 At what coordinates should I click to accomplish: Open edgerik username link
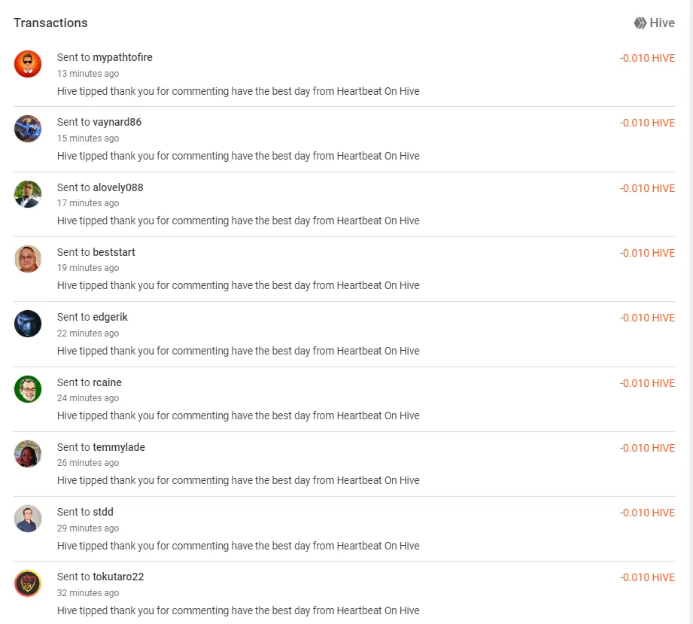[110, 317]
